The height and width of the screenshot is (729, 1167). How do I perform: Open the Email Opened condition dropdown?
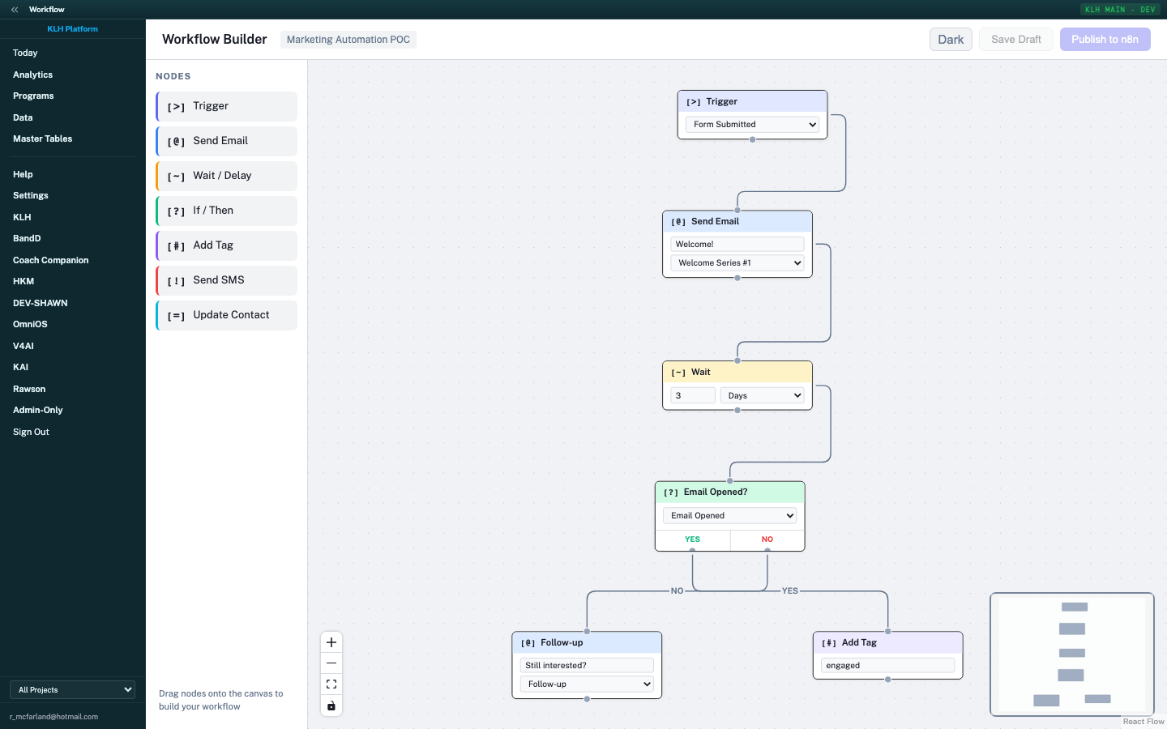point(730,516)
